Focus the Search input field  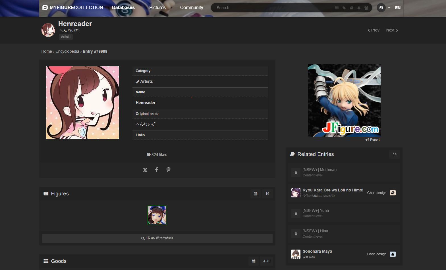(273, 8)
